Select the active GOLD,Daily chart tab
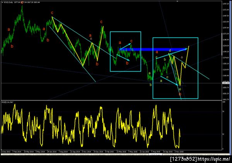The height and width of the screenshot is (163, 232). click(156, 155)
